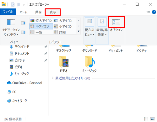Choose 大アイコン layout

point(63,21)
